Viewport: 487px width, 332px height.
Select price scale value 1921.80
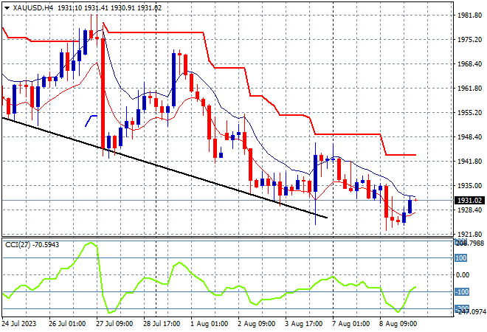[469, 234]
